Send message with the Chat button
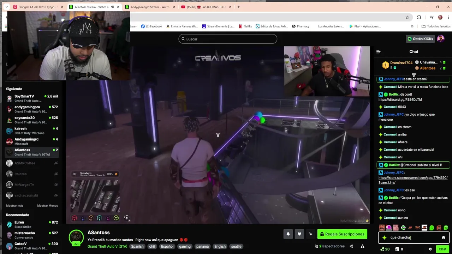Screen dimensions: 452x254 pos(442,249)
